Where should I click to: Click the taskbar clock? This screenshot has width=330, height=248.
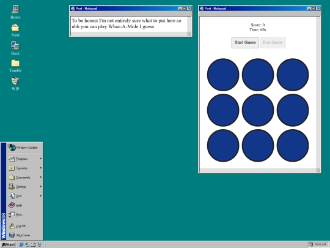321,244
